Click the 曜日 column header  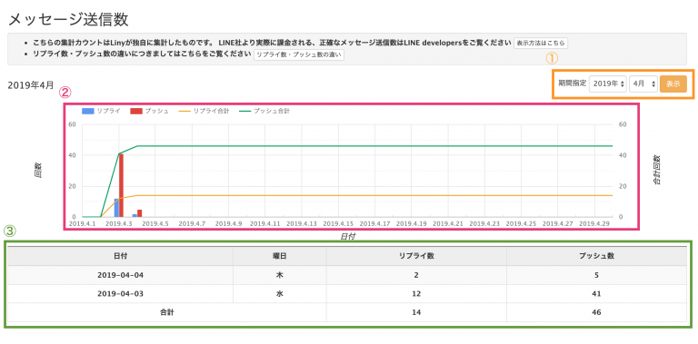click(x=279, y=256)
